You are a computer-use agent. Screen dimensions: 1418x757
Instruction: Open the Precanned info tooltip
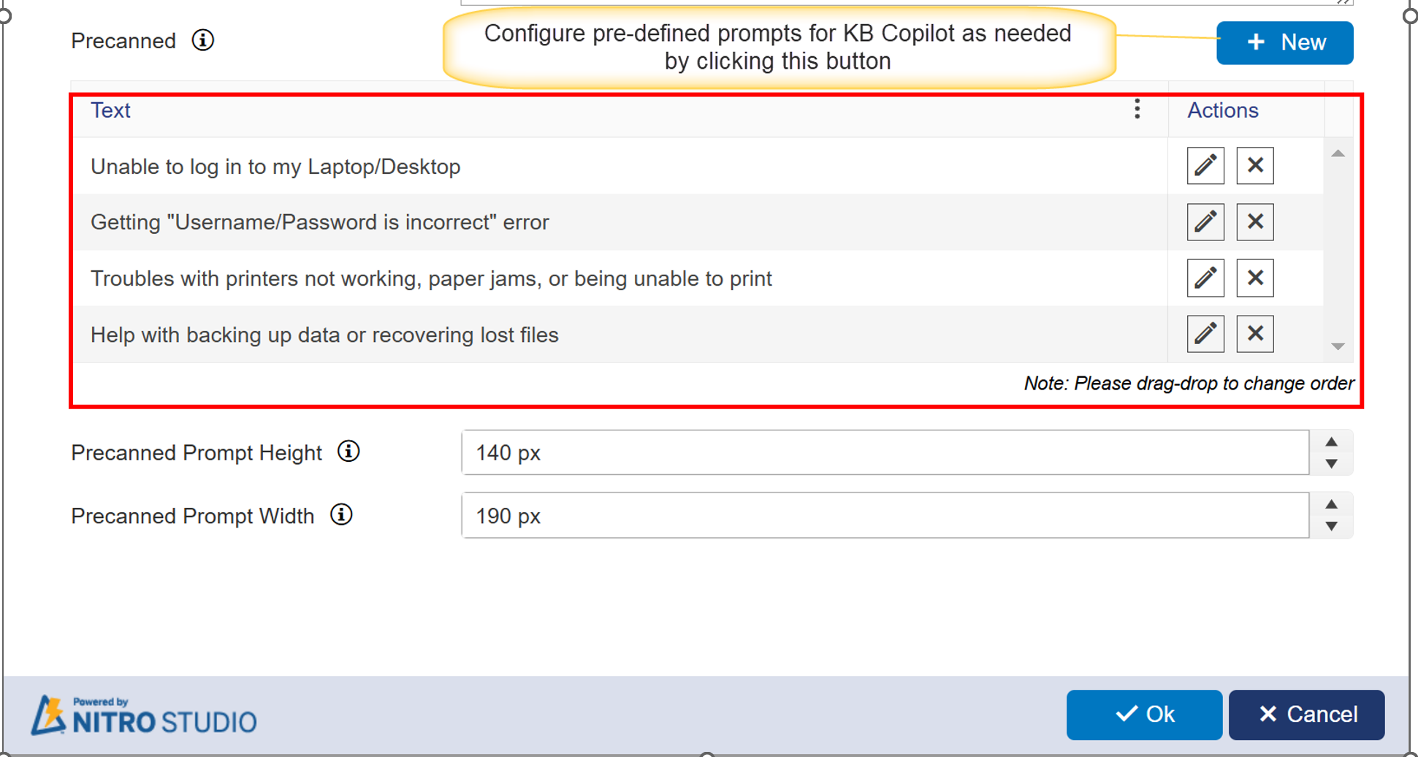click(202, 40)
